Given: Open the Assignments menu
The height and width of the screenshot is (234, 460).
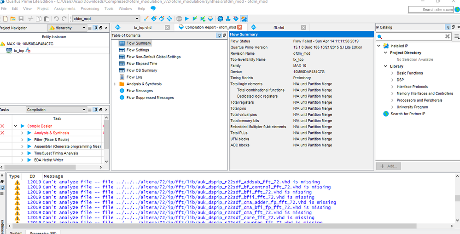Looking at the screenshot, I should pyautogui.click(x=64, y=8).
